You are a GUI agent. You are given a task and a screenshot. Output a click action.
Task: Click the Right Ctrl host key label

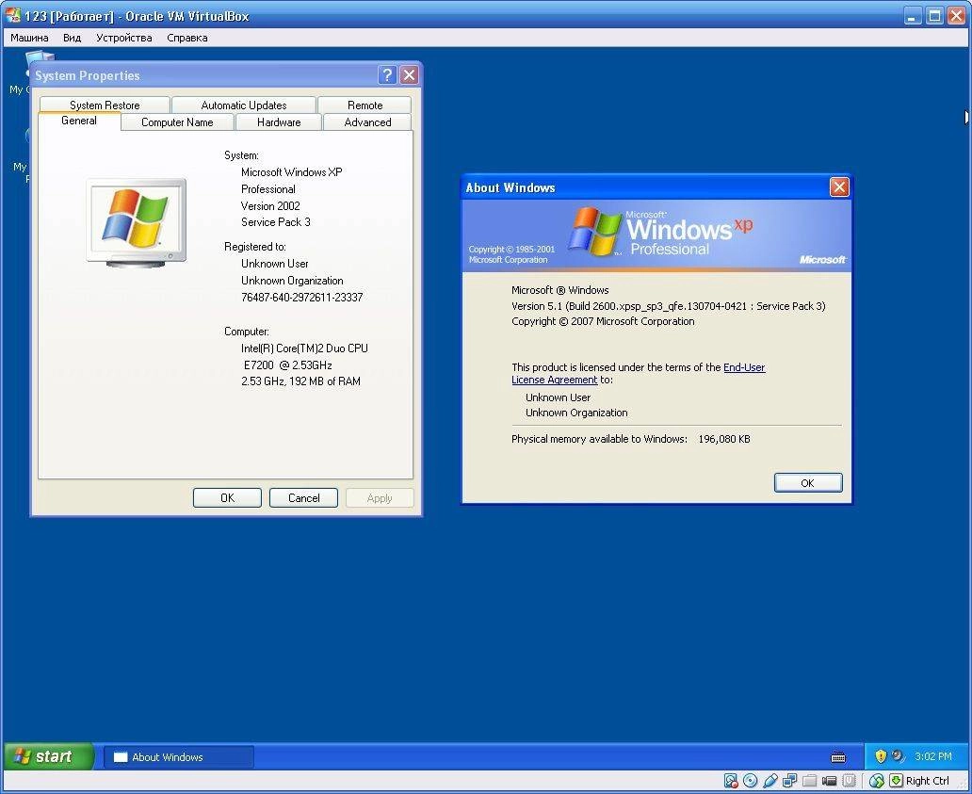click(928, 781)
